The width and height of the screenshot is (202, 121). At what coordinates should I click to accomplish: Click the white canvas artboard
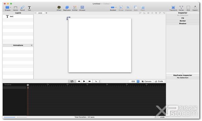point(100,45)
